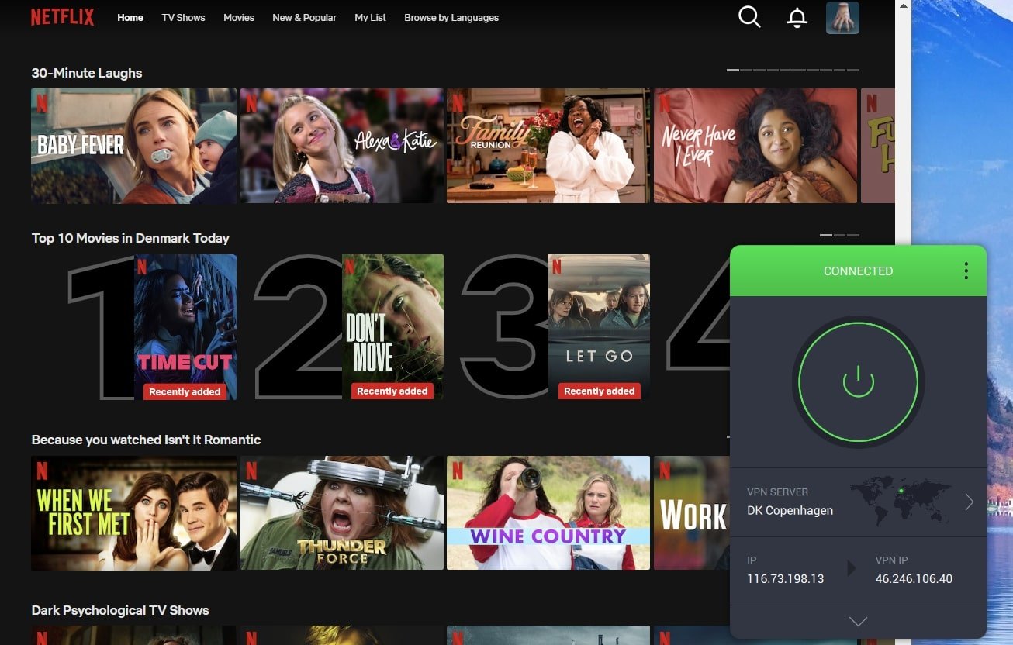The height and width of the screenshot is (645, 1013).
Task: Click the arrow between IP and VPN IP
Action: 852,569
